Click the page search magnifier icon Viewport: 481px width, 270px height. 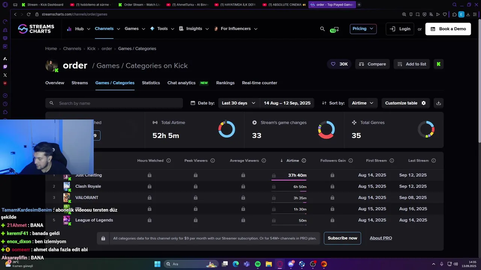coord(322,29)
